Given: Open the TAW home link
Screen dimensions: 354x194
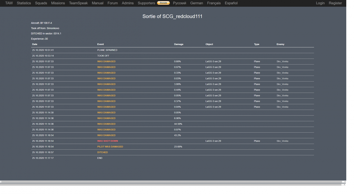Looking at the screenshot, I should click(9, 3).
